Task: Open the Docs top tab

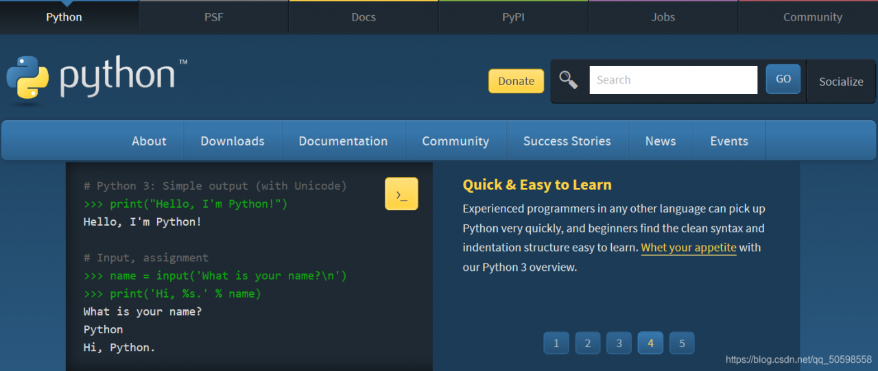Action: point(364,17)
